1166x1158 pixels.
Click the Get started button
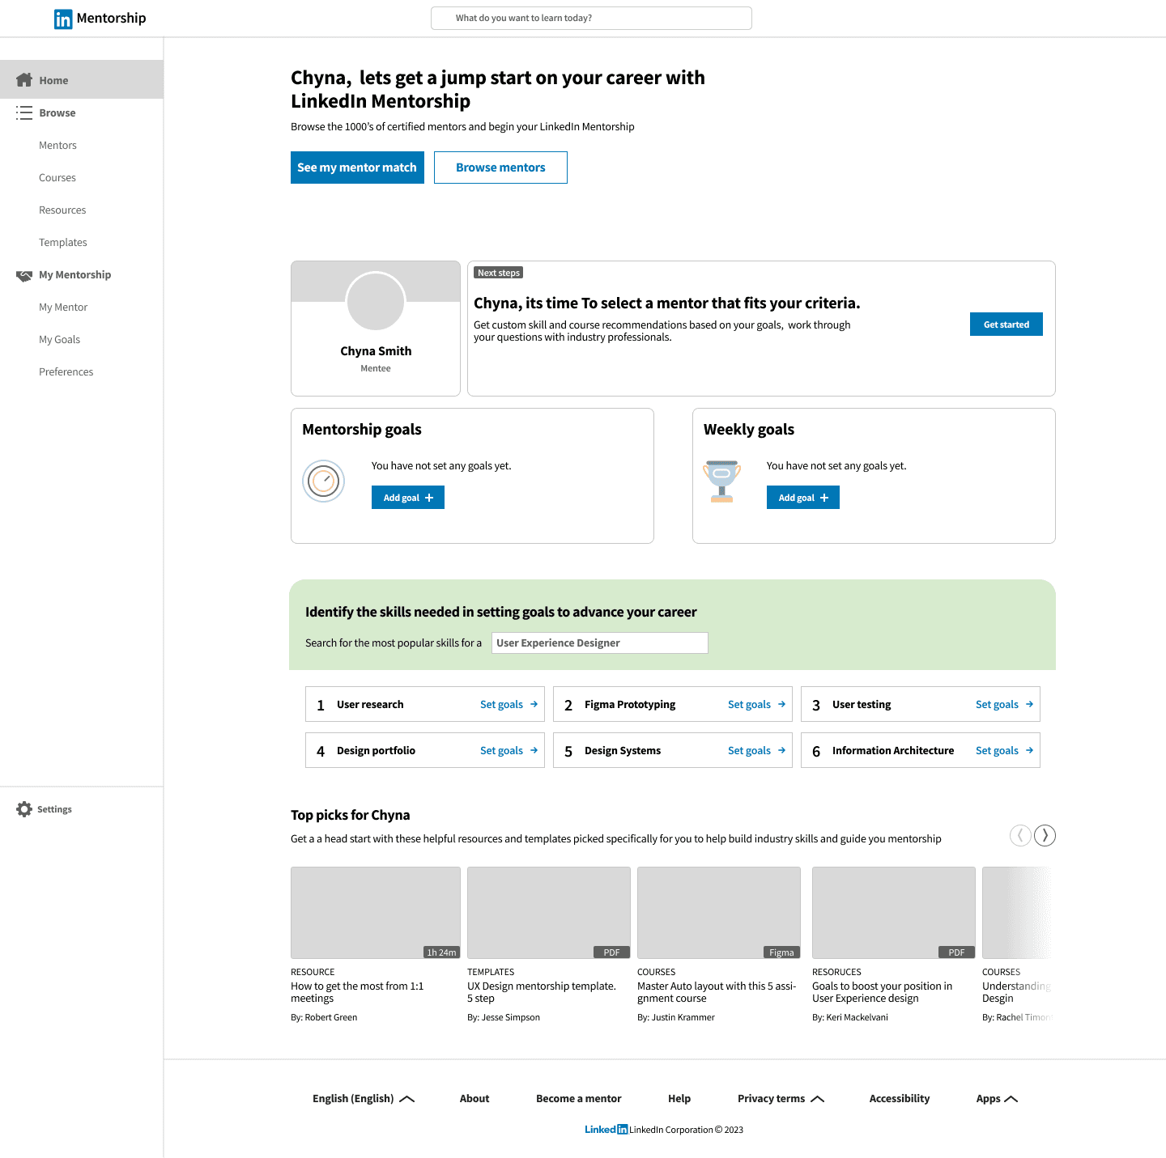[x=1006, y=324]
